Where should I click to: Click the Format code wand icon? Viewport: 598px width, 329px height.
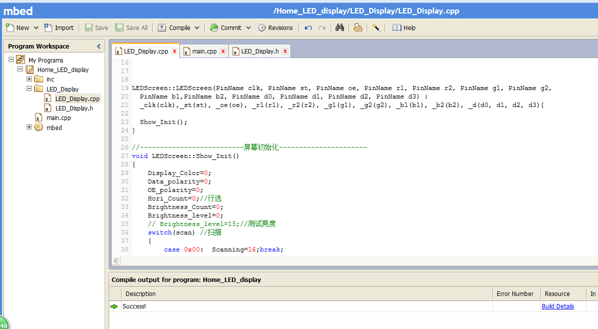click(376, 27)
